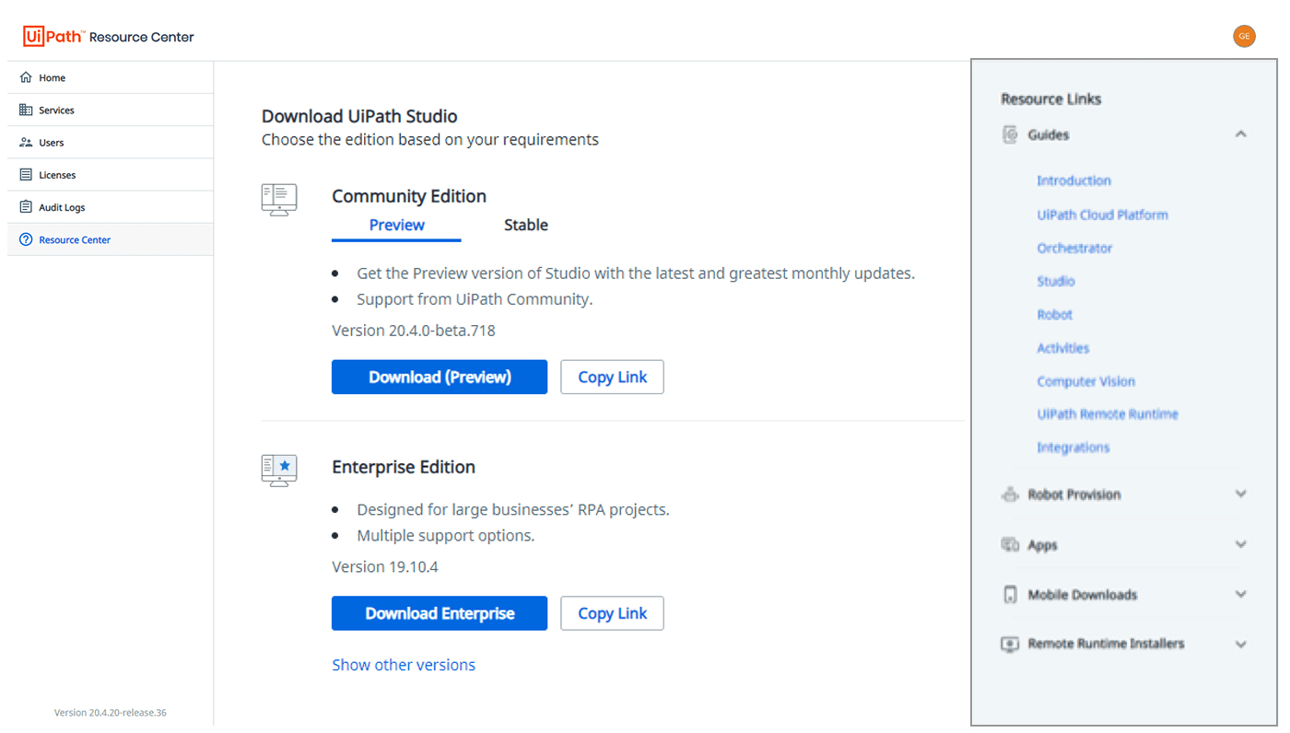Copy Link for Enterprise Edition download
Screen dimensions: 1290x733
(x=612, y=613)
